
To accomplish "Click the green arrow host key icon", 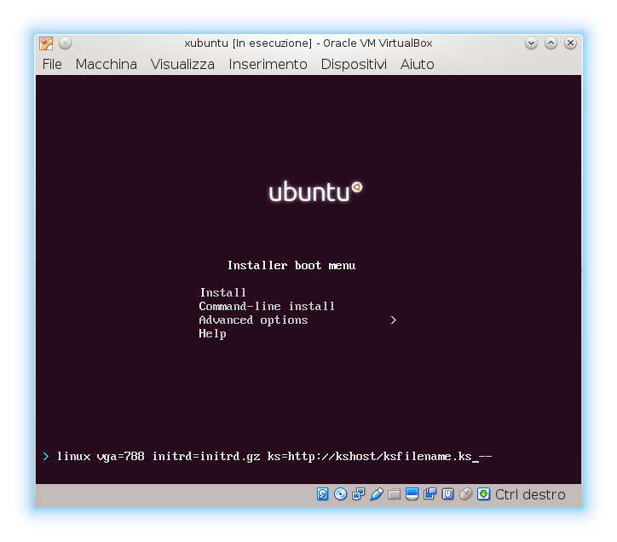I will (483, 493).
